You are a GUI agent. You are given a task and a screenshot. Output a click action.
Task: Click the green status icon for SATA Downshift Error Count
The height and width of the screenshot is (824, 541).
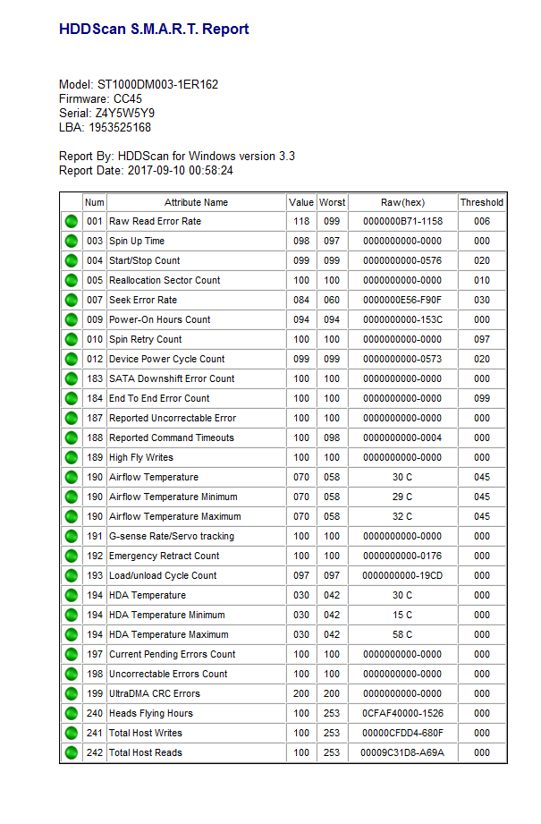[72, 378]
